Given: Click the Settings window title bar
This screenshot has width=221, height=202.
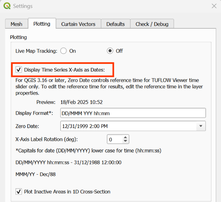Looking at the screenshot, I should pos(105,6).
